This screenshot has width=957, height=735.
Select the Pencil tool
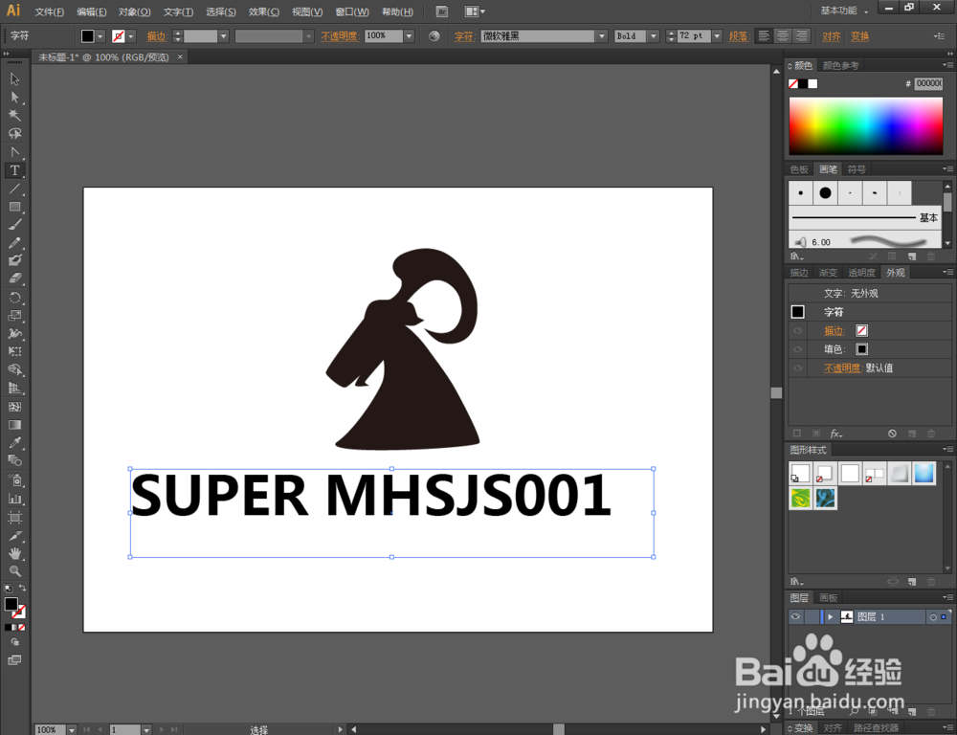(x=14, y=242)
